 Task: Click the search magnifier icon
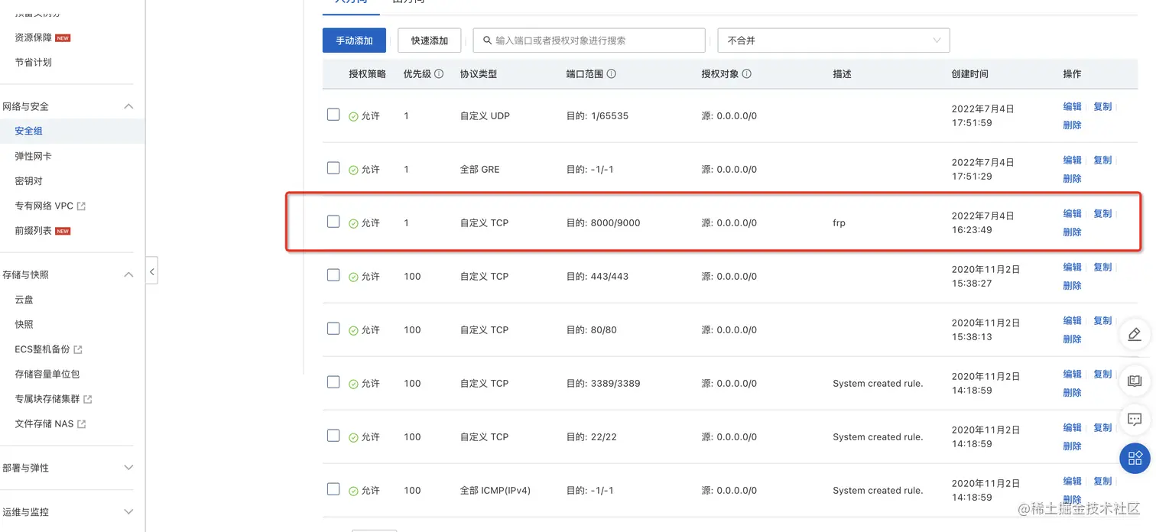click(487, 41)
